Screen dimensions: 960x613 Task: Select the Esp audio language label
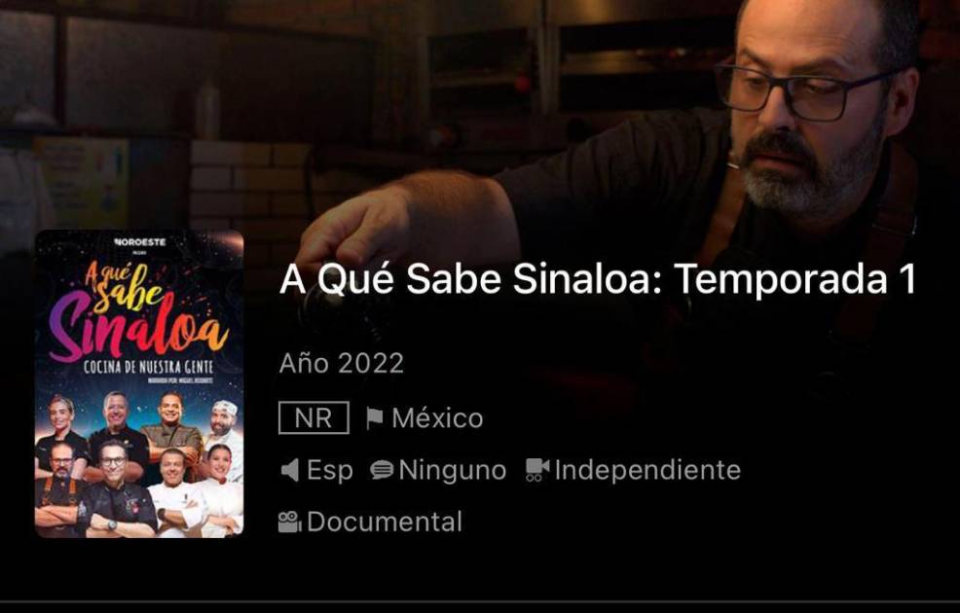click(329, 471)
